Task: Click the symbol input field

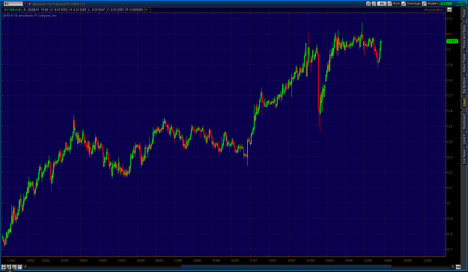Action: coord(13,4)
